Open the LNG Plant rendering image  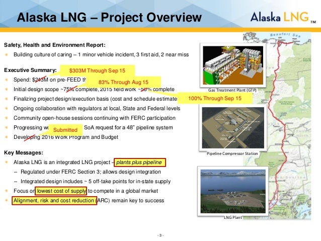point(233,191)
